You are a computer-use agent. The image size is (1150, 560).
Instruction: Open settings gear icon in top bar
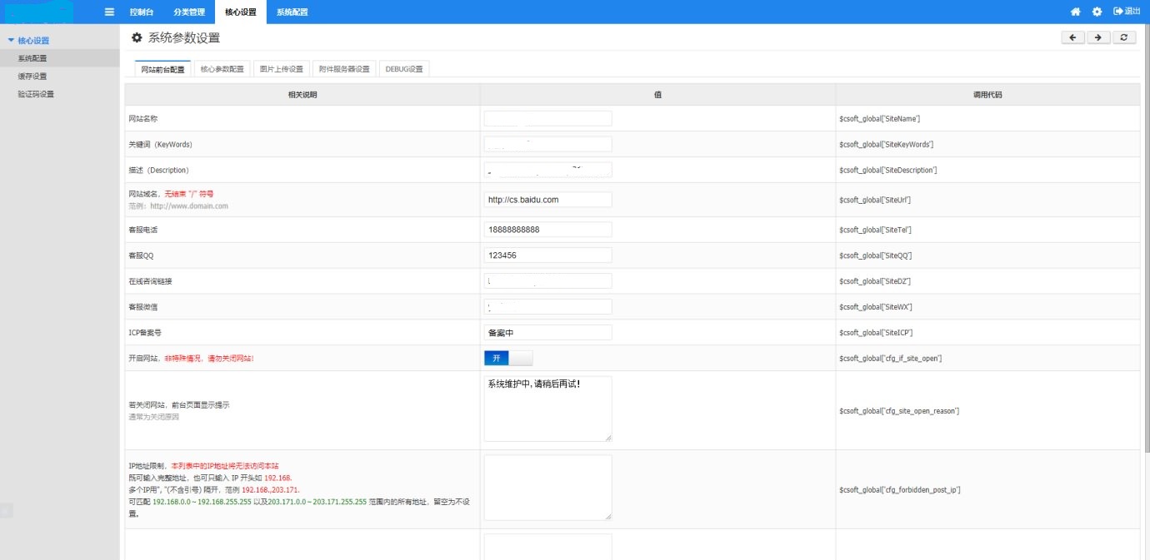pyautogui.click(x=1097, y=12)
